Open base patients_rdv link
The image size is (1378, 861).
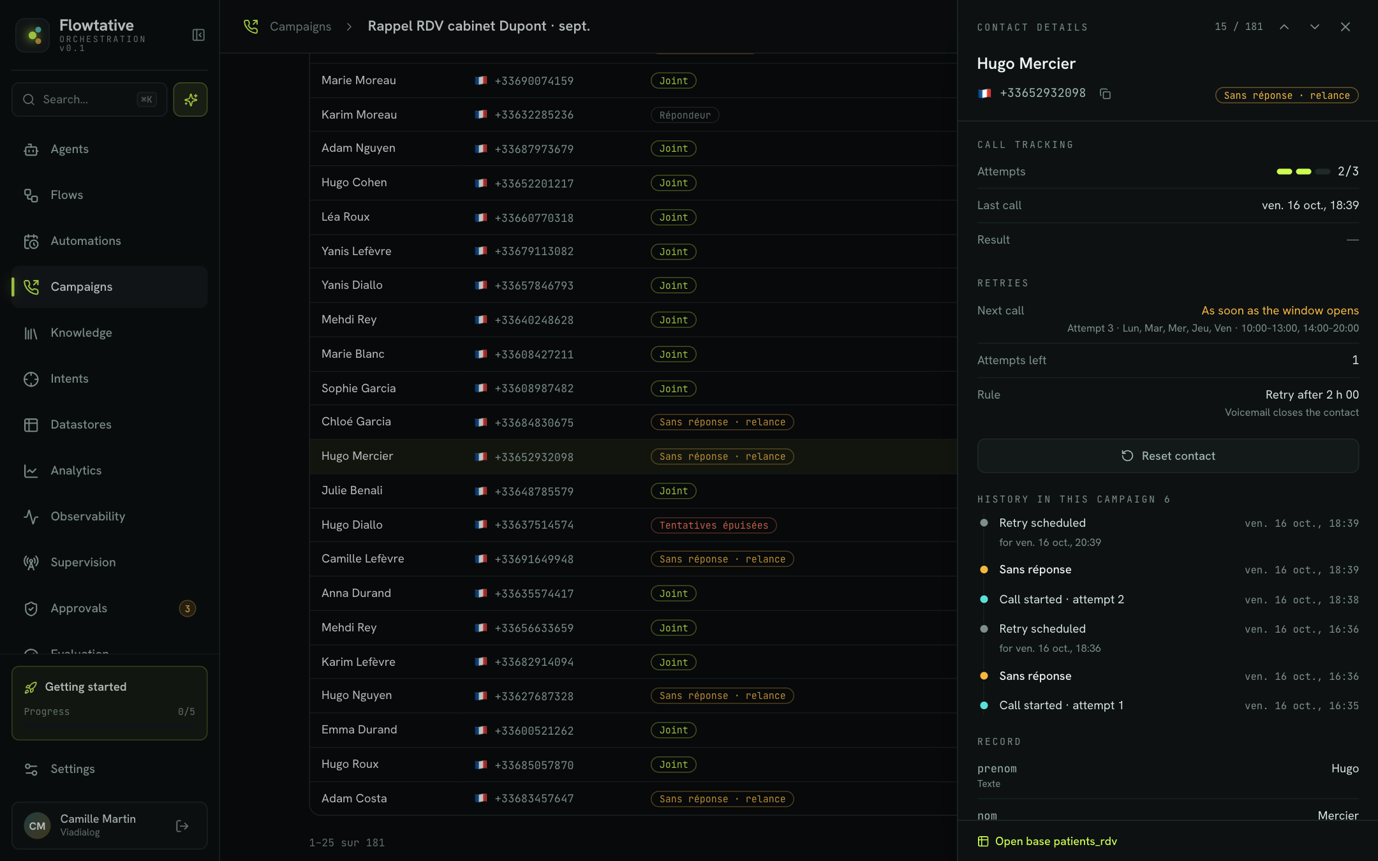[1048, 841]
